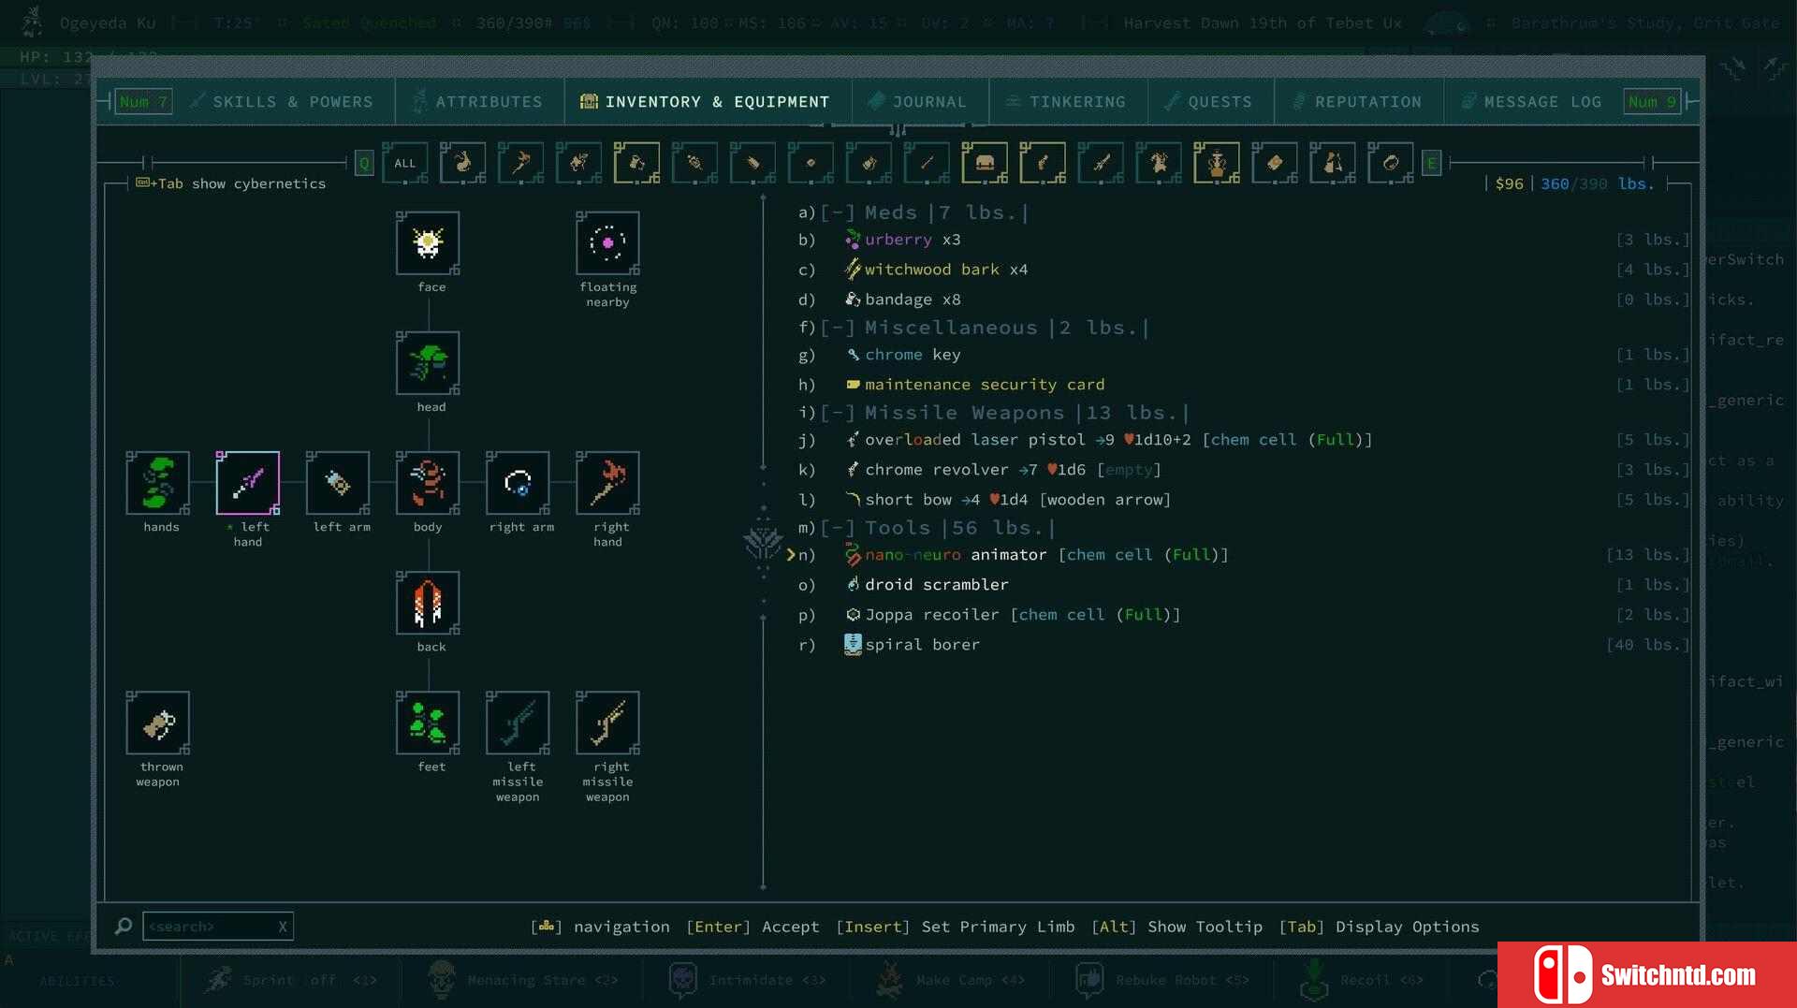Switch to the Journal tab
1797x1008 pixels.
tap(920, 101)
